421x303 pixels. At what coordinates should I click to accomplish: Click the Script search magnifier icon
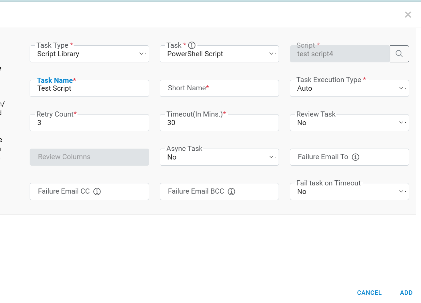(x=399, y=54)
